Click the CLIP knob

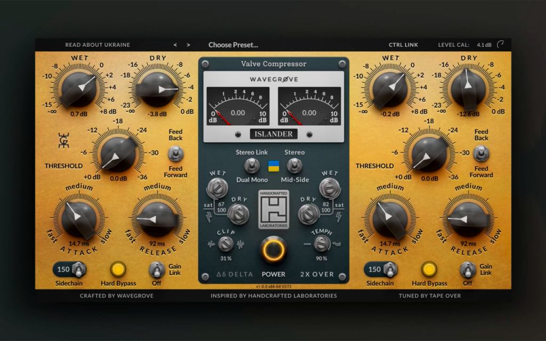point(226,244)
